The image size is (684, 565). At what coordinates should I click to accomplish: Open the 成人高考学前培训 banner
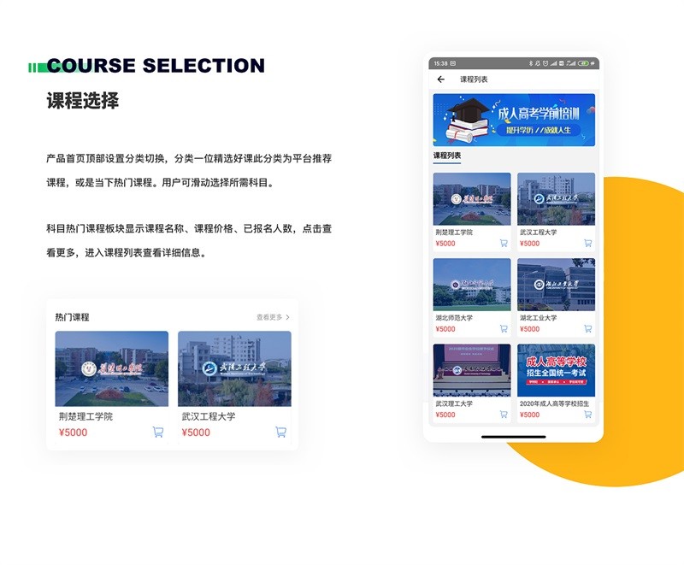point(514,120)
